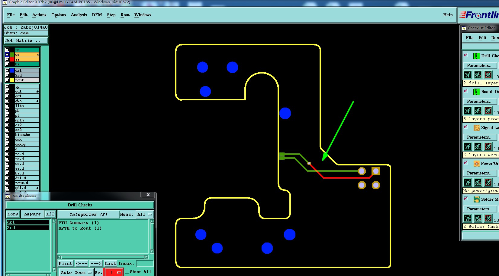
Task: Run Drill Checks with first runner icon
Action: pyautogui.click(x=468, y=75)
